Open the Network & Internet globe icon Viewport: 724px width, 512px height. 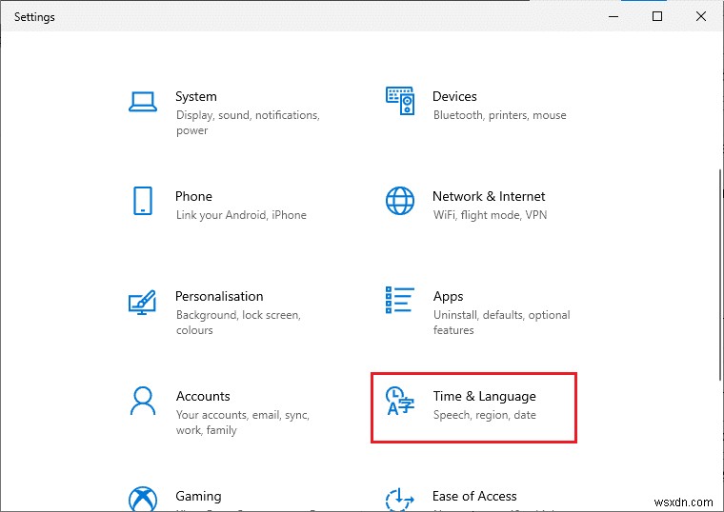(x=400, y=201)
